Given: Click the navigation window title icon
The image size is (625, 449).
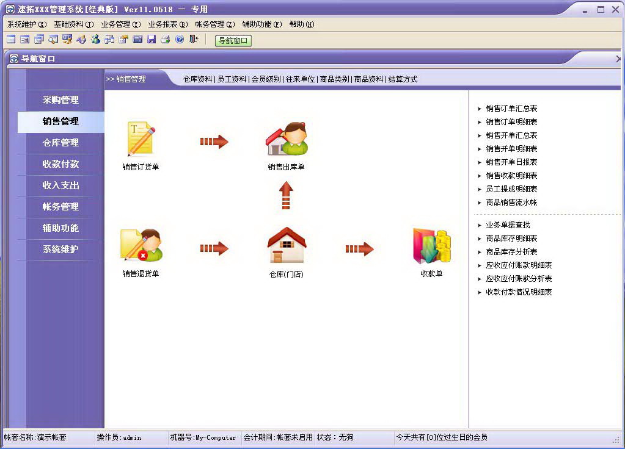Looking at the screenshot, I should tap(13, 59).
